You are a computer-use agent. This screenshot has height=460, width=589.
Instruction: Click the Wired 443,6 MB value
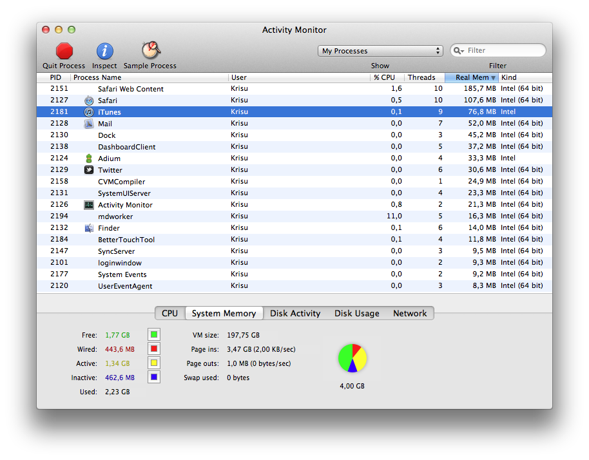tap(119, 349)
